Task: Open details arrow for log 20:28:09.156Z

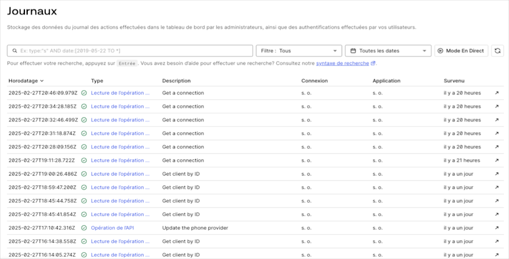Action: click(x=497, y=147)
